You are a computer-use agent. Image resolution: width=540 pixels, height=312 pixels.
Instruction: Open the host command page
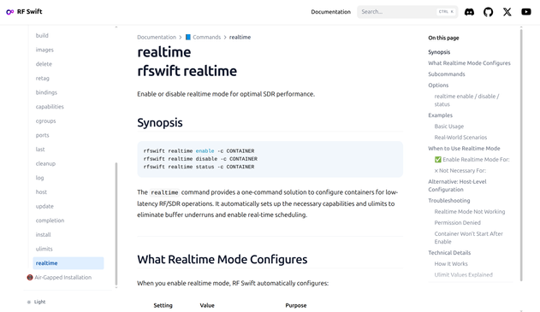(x=41, y=192)
